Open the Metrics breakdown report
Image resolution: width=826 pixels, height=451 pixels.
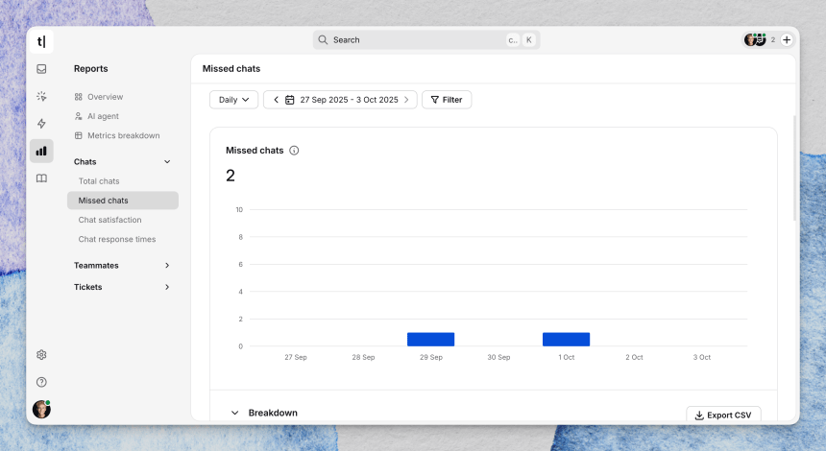pyautogui.click(x=123, y=135)
